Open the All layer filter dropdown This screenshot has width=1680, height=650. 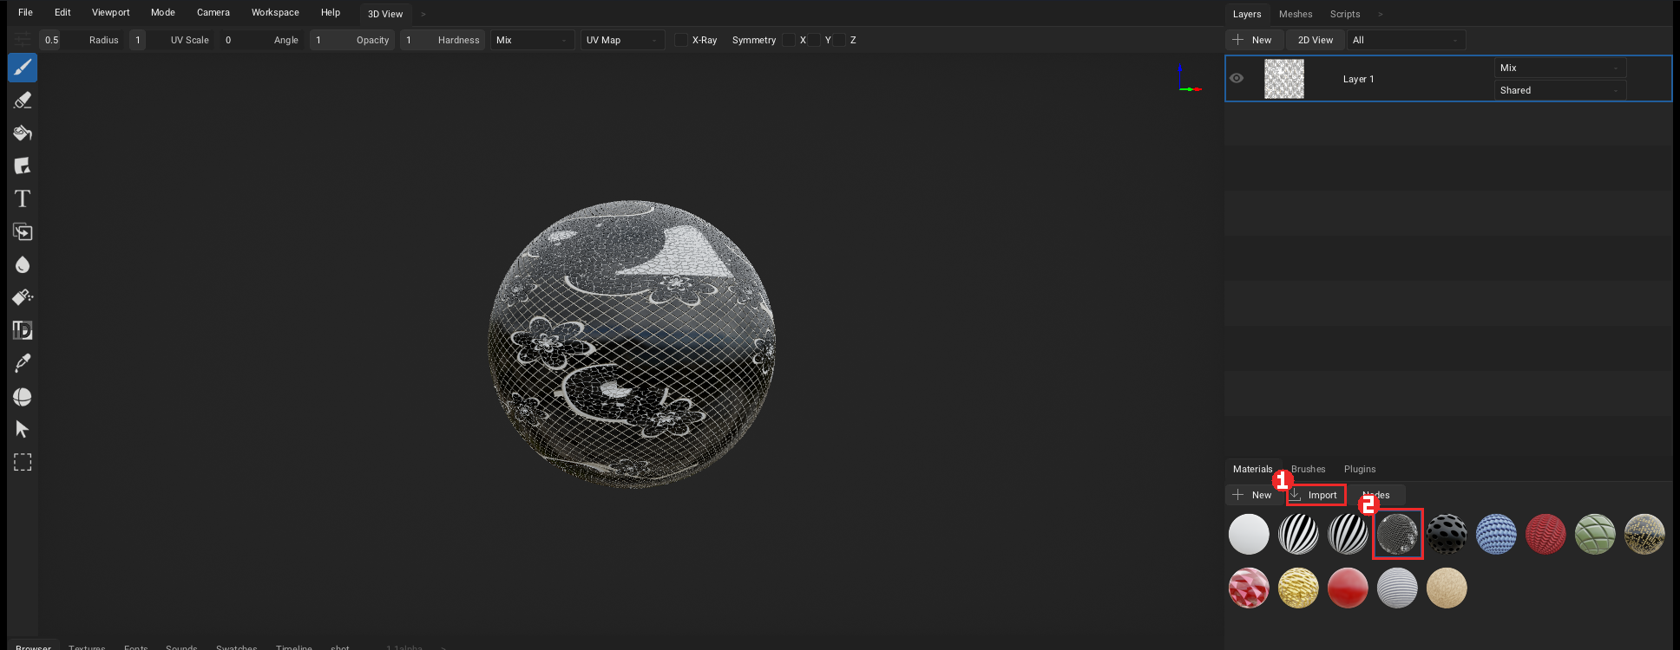tap(1406, 40)
